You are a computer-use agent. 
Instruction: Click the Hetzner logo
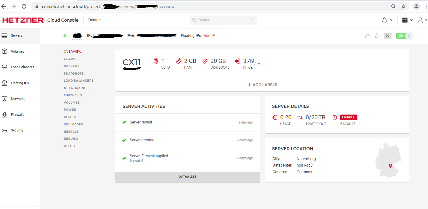pos(23,20)
